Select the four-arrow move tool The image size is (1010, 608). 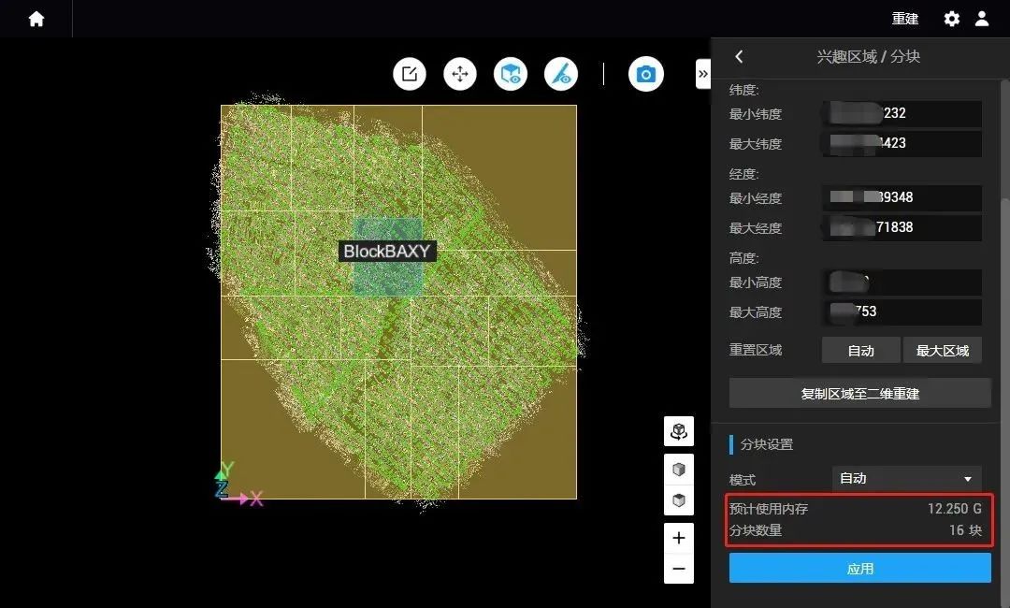pos(460,74)
